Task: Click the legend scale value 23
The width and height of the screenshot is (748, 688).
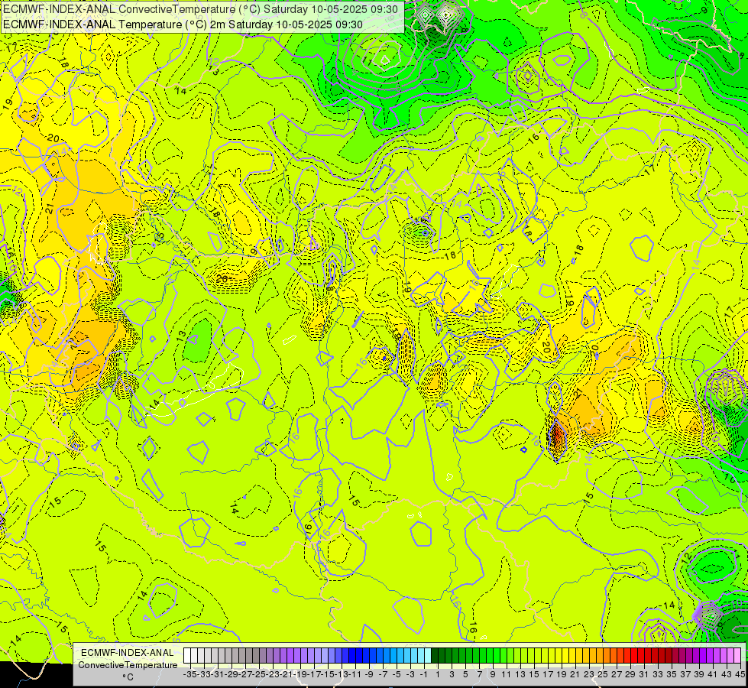Action: (589, 675)
